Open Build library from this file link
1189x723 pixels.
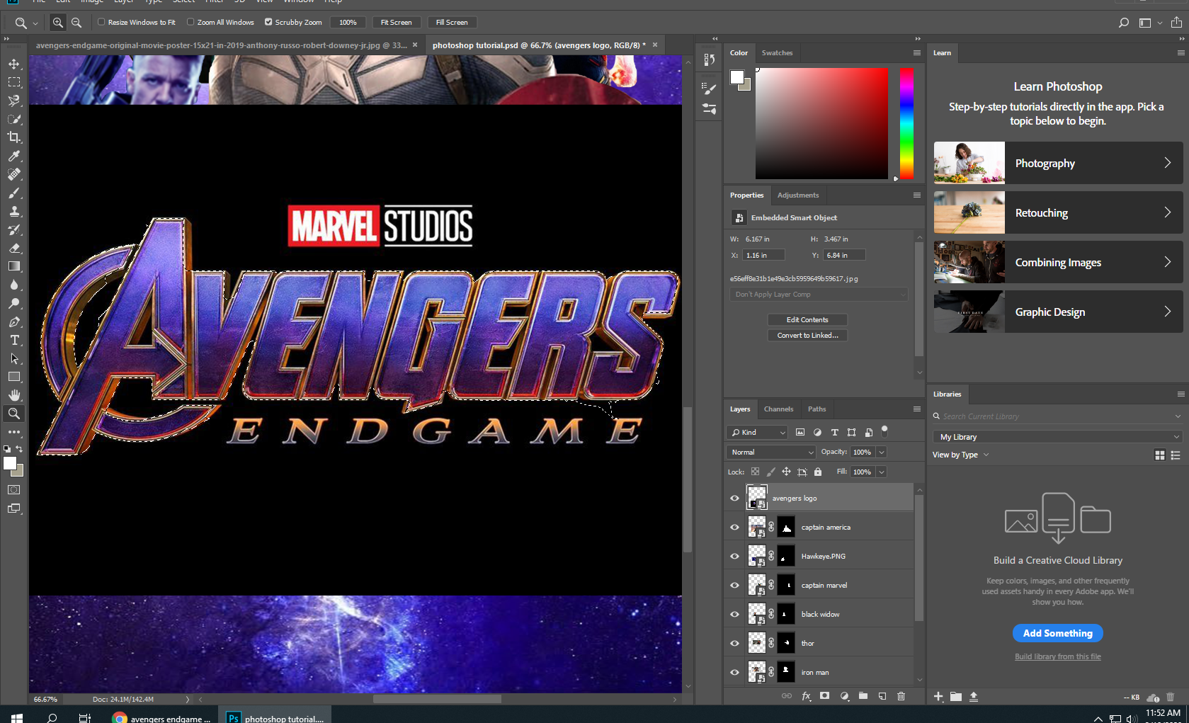click(x=1058, y=656)
